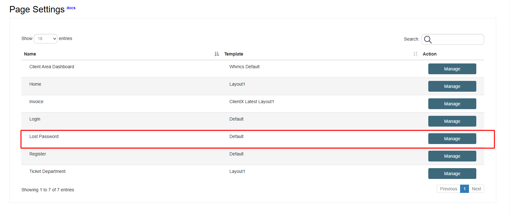The image size is (510, 217).
Task: Open the docs link beside Page Settings
Action: (71, 8)
